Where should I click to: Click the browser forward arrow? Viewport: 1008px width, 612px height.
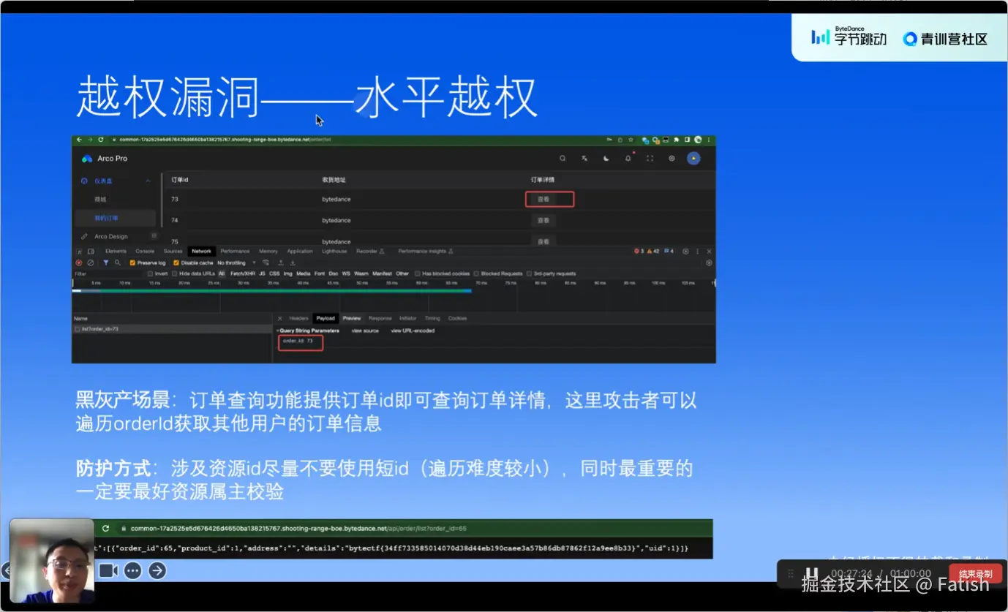(x=89, y=139)
